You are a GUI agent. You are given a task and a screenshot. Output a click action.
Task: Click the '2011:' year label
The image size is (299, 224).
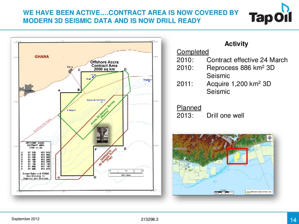pyautogui.click(x=185, y=84)
